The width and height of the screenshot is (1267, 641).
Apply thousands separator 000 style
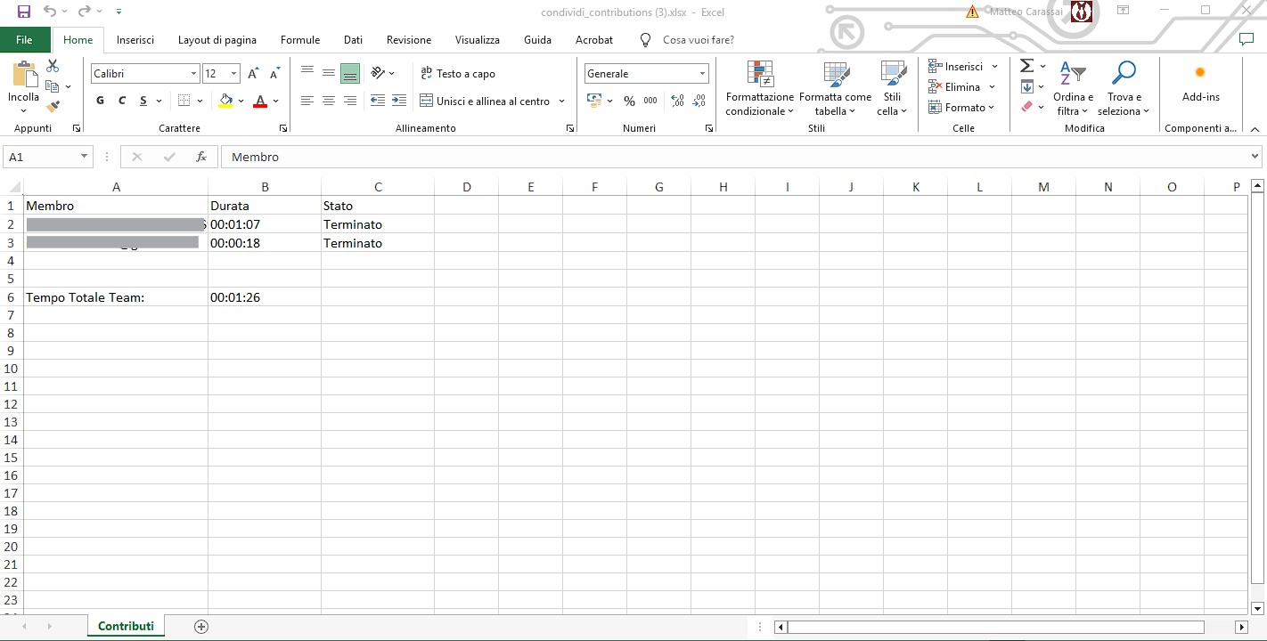[650, 101]
